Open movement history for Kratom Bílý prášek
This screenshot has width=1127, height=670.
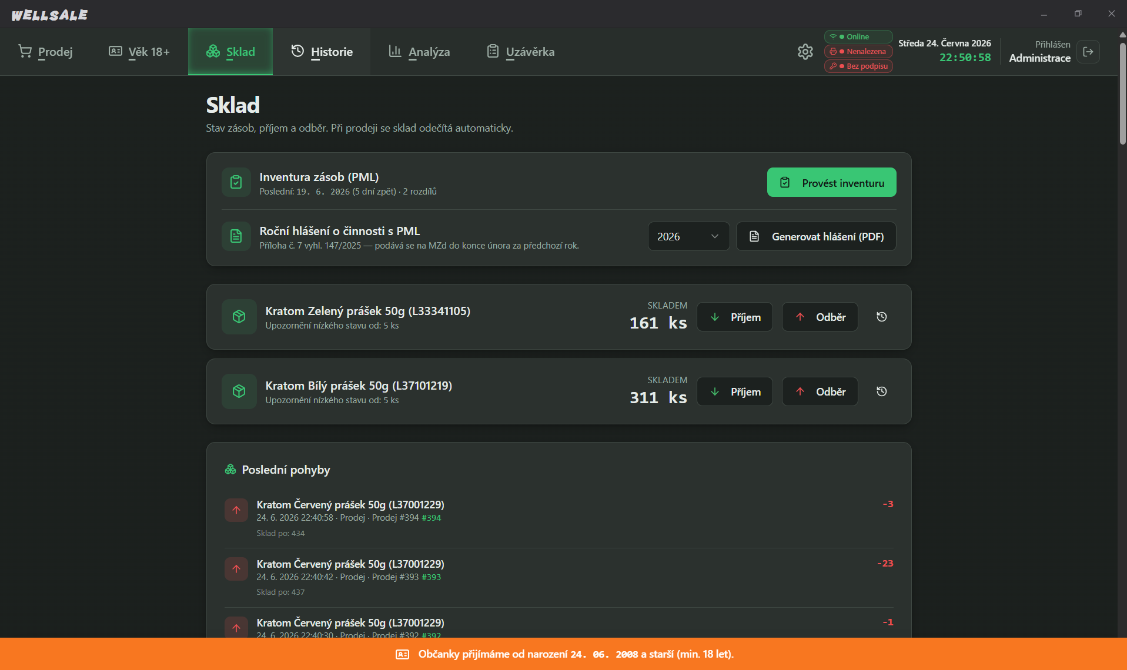point(881,391)
